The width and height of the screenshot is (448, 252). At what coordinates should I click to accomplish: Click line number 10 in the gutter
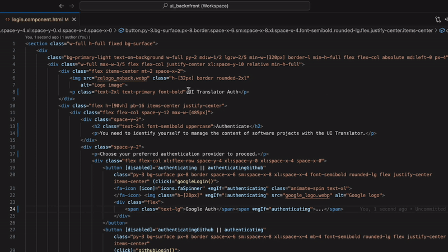coord(12,106)
